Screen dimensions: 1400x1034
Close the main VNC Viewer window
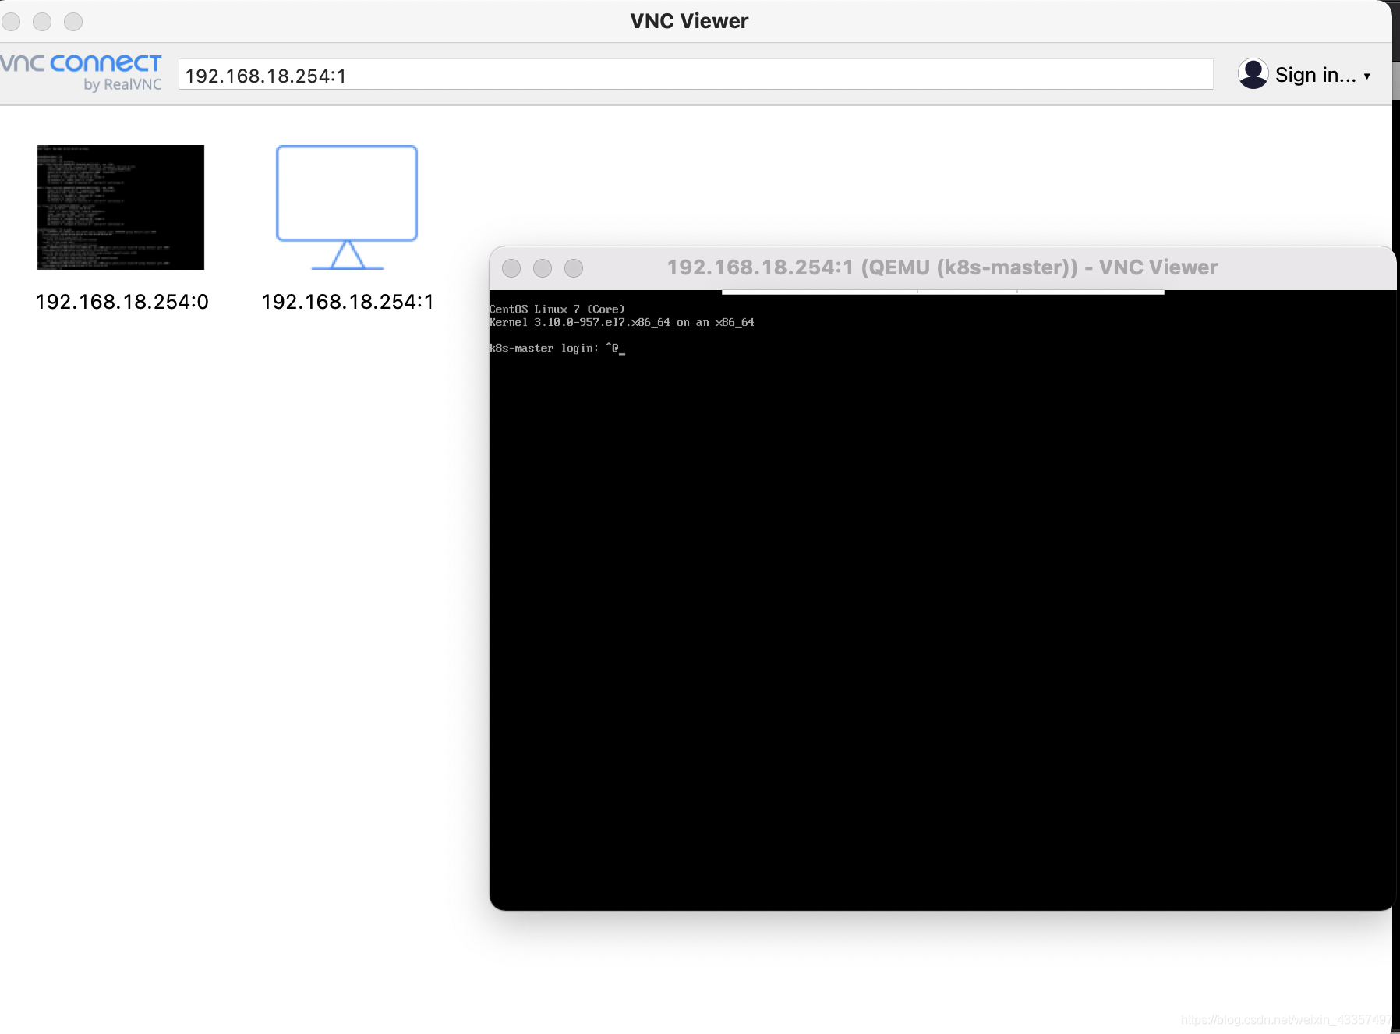coord(11,22)
